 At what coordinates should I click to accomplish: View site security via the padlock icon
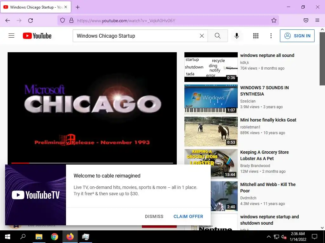coord(71,20)
